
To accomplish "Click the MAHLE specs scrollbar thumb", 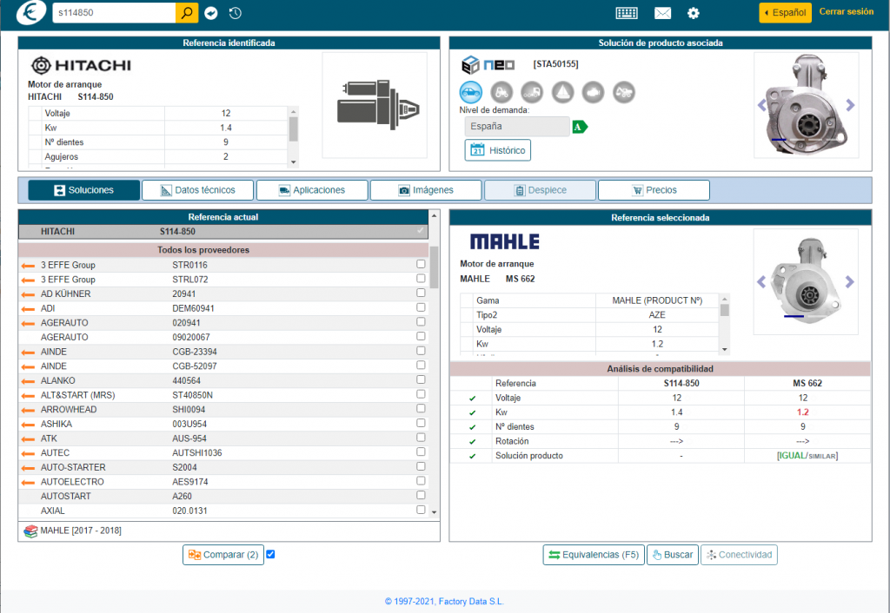I will pyautogui.click(x=724, y=310).
